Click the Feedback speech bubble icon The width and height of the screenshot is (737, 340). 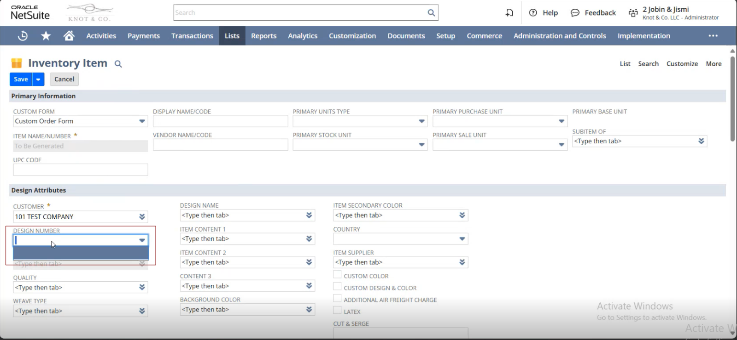(575, 13)
